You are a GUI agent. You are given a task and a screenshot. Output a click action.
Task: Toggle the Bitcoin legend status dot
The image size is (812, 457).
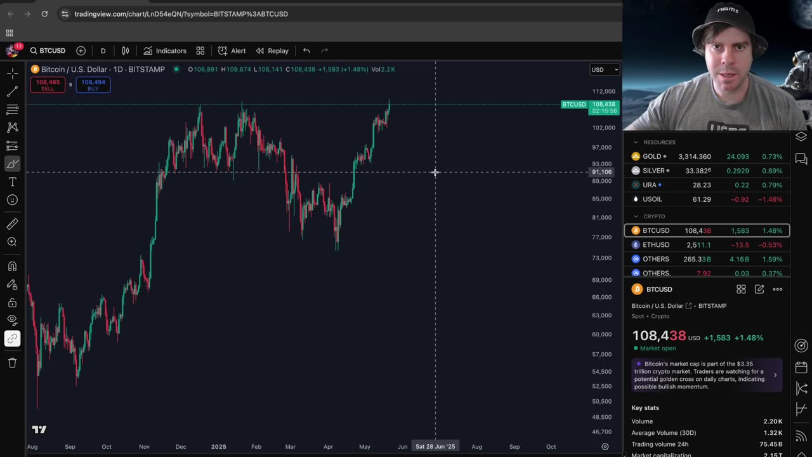[176, 69]
